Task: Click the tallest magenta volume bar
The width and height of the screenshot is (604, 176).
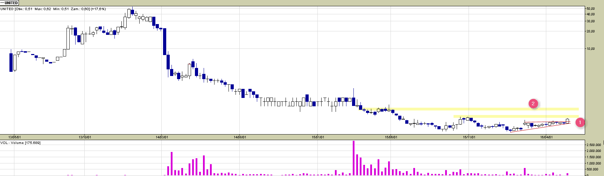Action: tap(354, 158)
